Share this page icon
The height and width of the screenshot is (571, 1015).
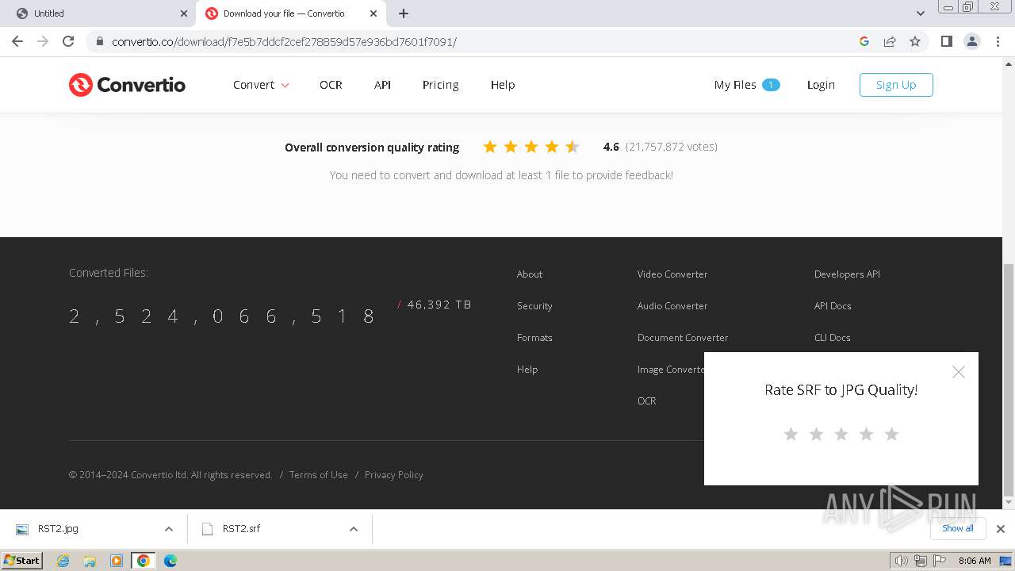pos(890,41)
